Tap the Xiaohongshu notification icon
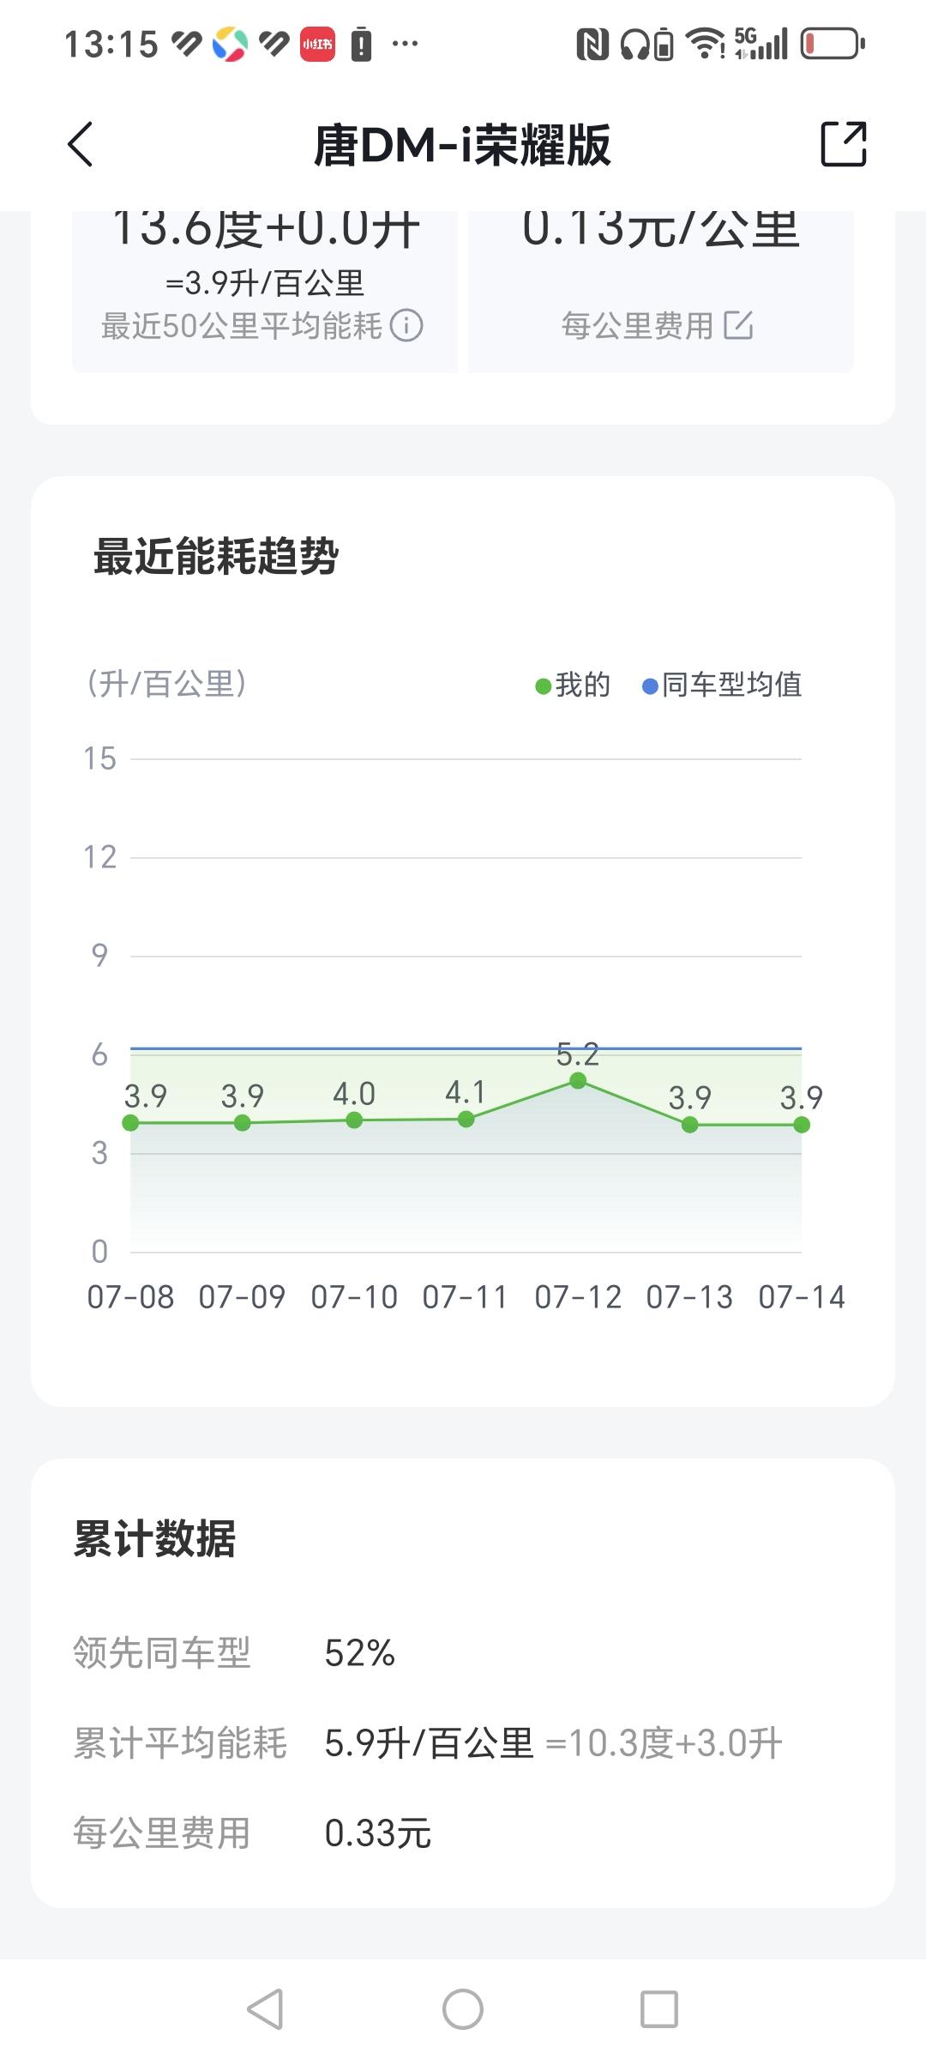The height and width of the screenshot is (2059, 926). point(317,44)
